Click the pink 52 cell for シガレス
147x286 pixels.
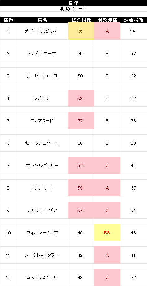coord(81,98)
